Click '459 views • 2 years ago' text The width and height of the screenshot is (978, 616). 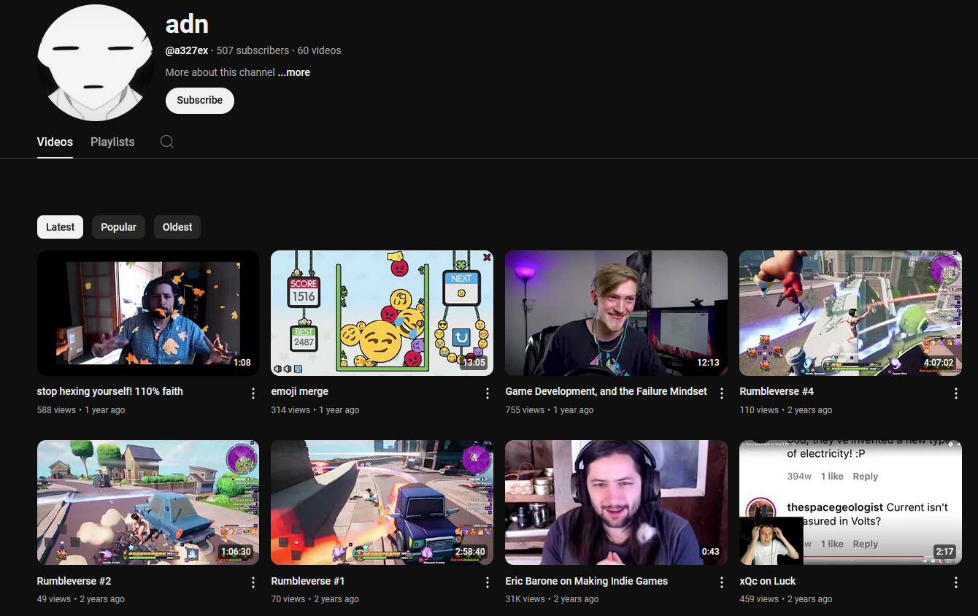tap(786, 599)
